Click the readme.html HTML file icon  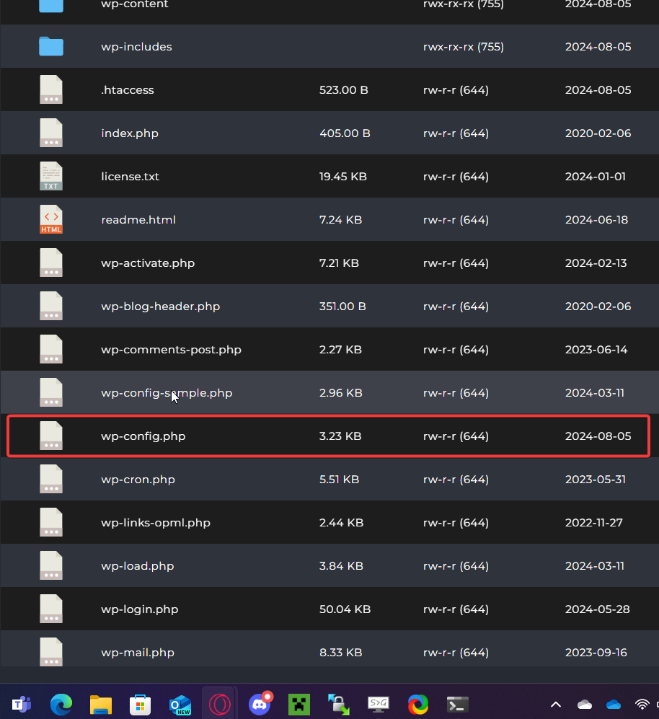coord(50,220)
